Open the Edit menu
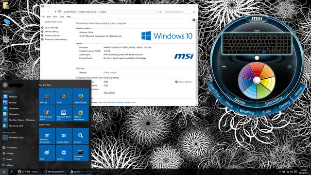311x175 pixels. pos(49,17)
